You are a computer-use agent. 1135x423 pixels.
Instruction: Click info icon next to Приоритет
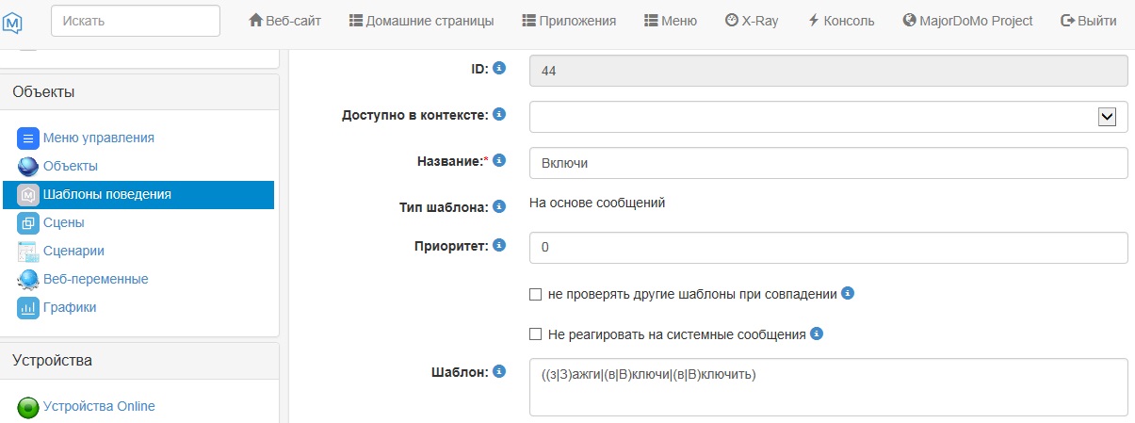point(499,245)
